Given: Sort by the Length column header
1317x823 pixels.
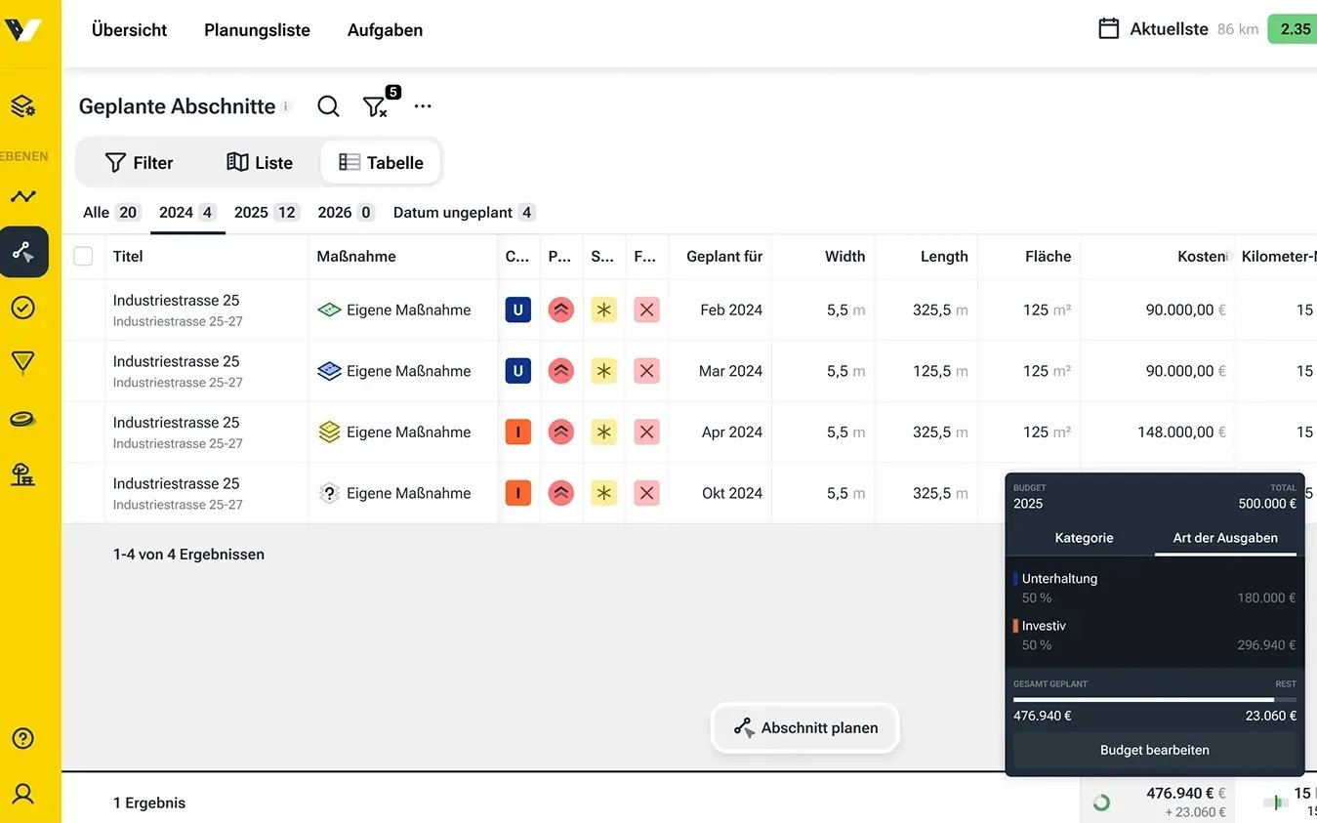Looking at the screenshot, I should tap(944, 256).
